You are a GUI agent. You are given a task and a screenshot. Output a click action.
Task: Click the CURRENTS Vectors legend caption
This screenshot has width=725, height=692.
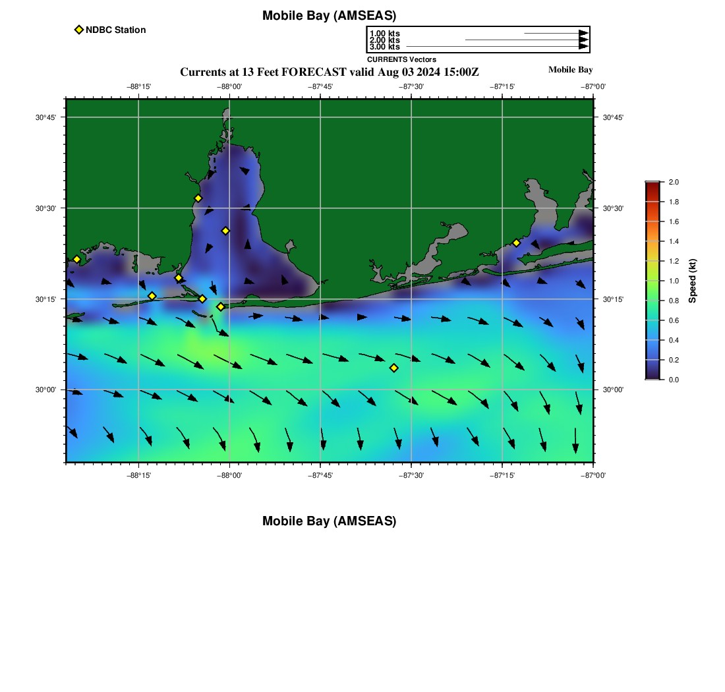pyautogui.click(x=401, y=59)
